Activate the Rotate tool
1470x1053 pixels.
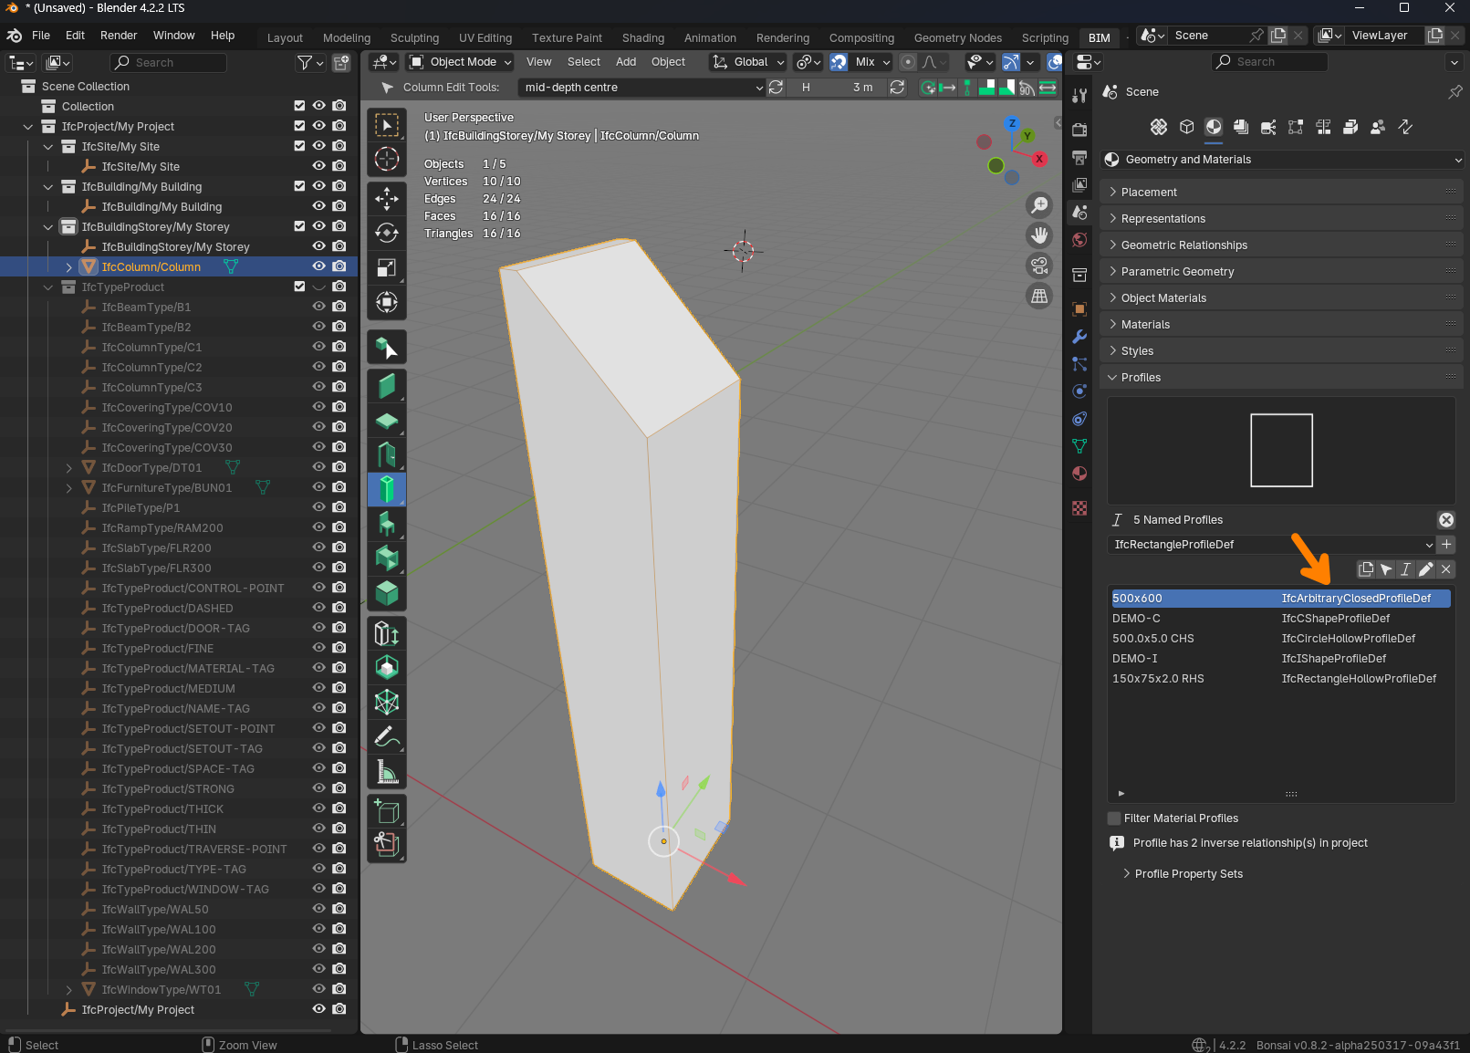387,233
